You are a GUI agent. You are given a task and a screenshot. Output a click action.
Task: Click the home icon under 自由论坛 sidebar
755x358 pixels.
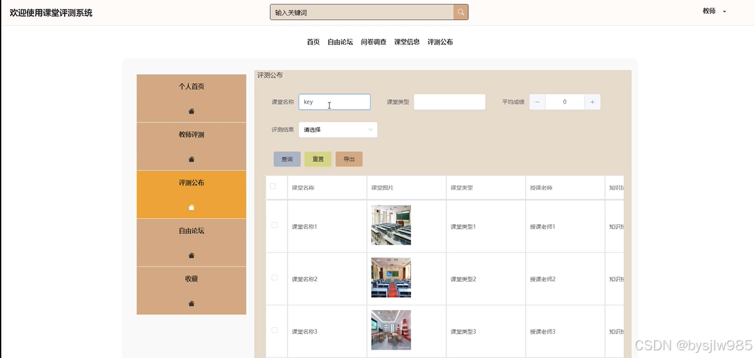191,256
